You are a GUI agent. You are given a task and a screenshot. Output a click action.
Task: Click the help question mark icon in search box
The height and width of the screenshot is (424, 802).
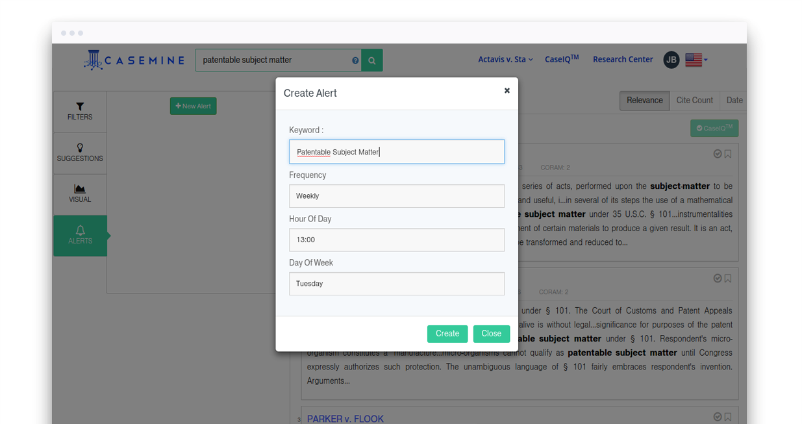355,60
